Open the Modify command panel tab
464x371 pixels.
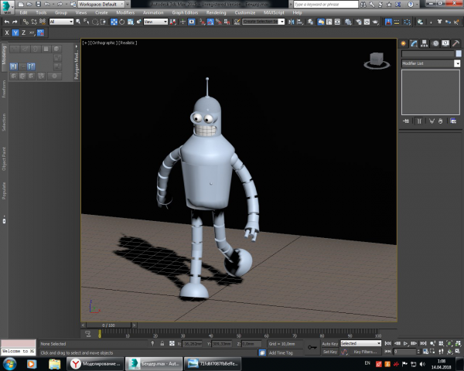pyautogui.click(x=414, y=43)
